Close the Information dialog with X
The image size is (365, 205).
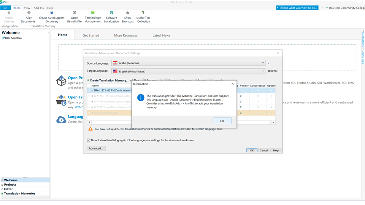[x=233, y=84]
